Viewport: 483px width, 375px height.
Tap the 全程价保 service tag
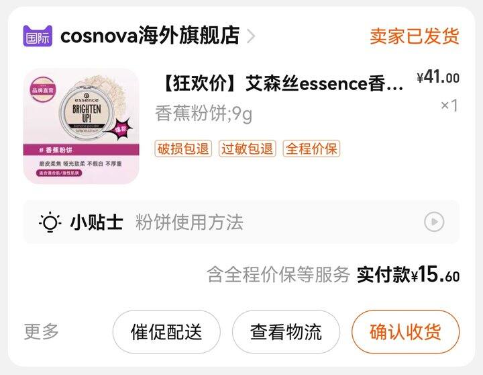pyautogui.click(x=311, y=149)
